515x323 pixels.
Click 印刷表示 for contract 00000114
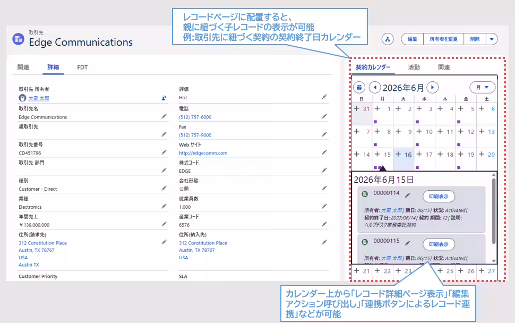tap(439, 196)
